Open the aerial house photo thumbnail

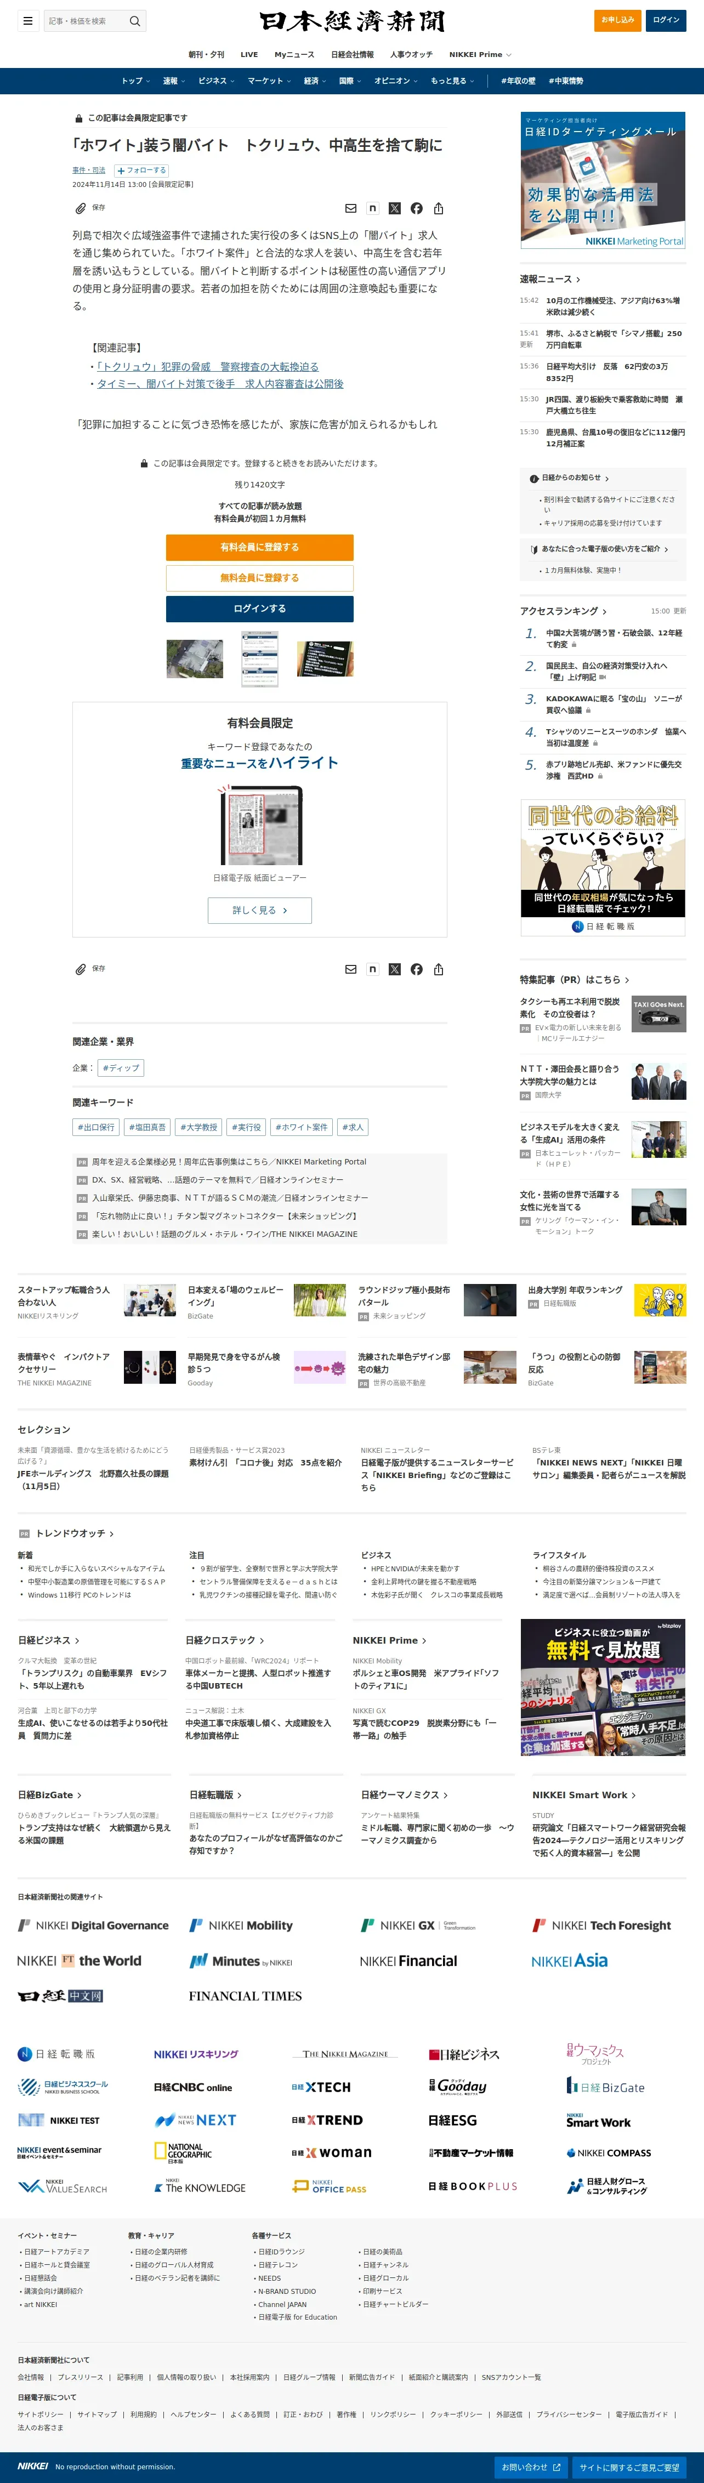tap(195, 660)
